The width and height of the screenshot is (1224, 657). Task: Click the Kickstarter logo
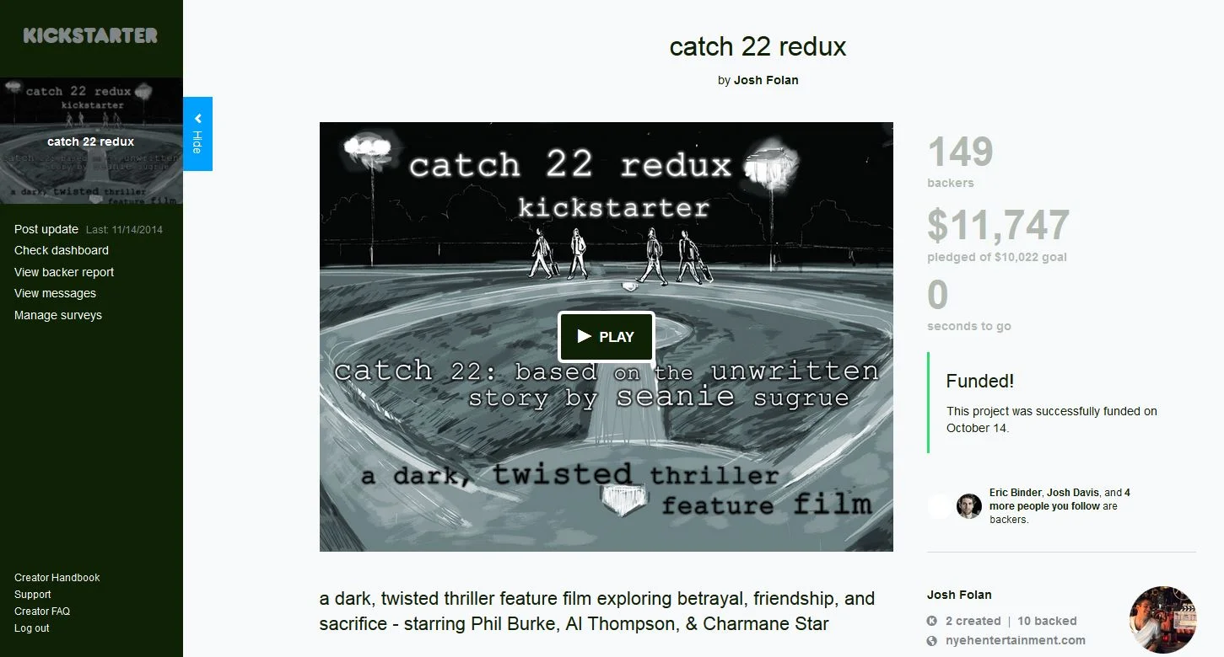click(90, 35)
